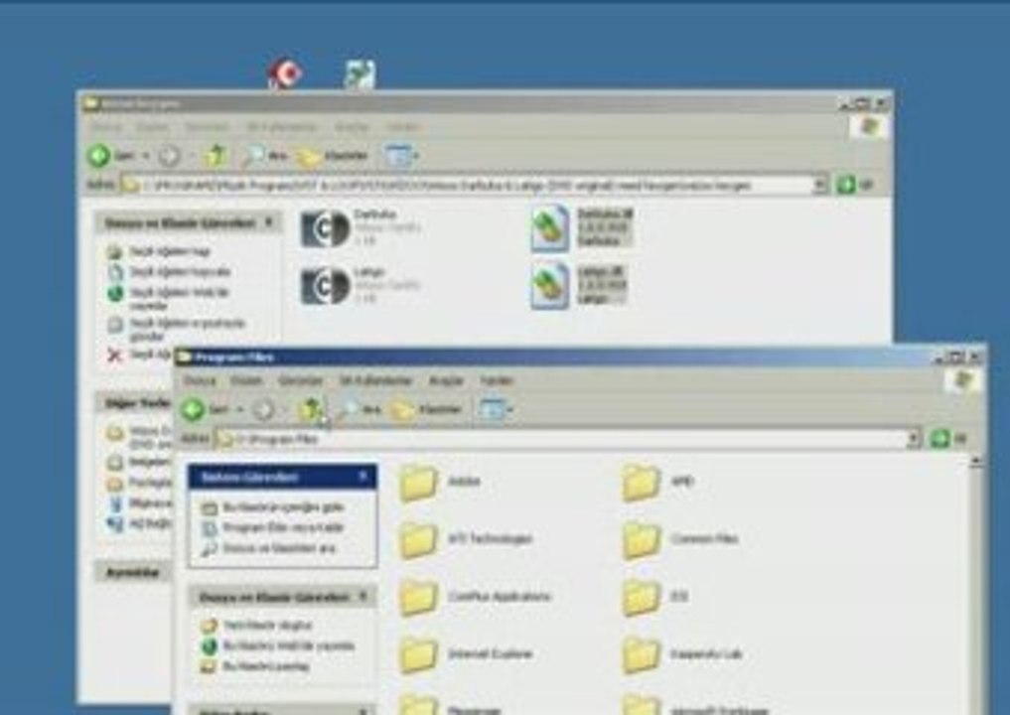Image resolution: width=1010 pixels, height=715 pixels.
Task: Click the Bu klasörü Web'de yayımla link
Action: [x=288, y=645]
